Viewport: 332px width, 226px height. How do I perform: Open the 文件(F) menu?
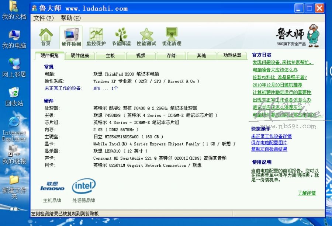(x=44, y=18)
